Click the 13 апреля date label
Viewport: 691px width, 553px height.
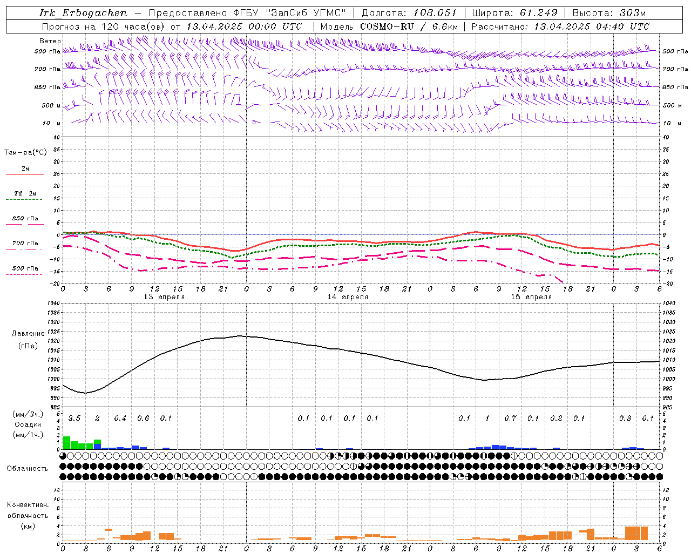pos(164,297)
